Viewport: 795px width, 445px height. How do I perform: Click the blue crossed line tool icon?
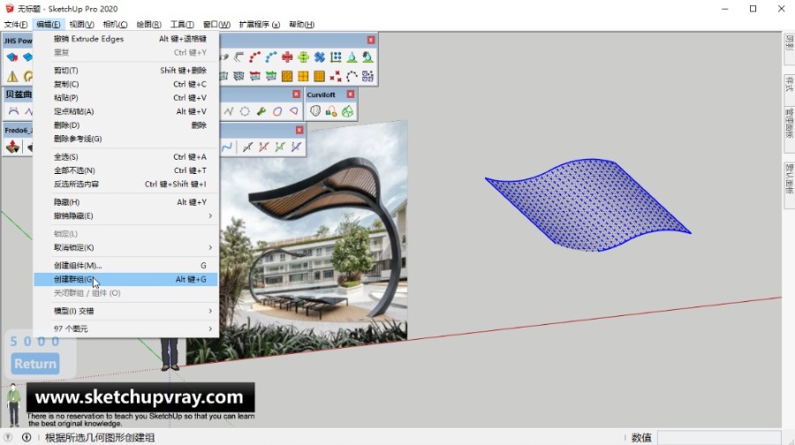click(x=296, y=147)
